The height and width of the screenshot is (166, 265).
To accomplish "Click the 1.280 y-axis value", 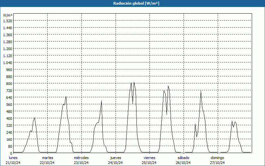I will (x=8, y=42).
